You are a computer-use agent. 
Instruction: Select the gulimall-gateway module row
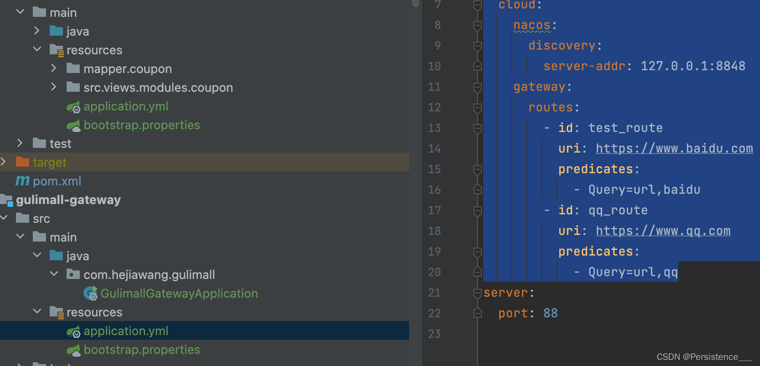pos(205,199)
